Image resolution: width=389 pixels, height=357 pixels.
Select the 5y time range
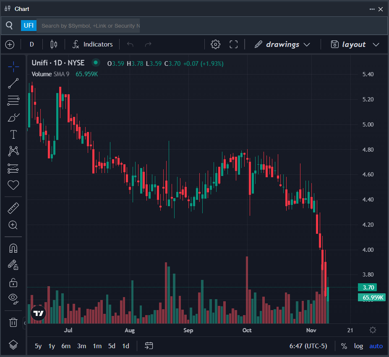point(38,346)
